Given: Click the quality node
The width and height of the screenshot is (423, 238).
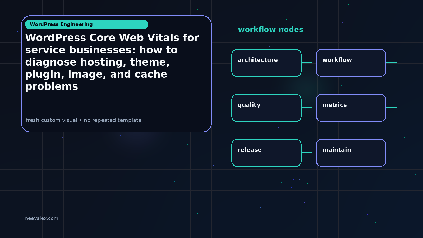Looking at the screenshot, I should (x=266, y=108).
